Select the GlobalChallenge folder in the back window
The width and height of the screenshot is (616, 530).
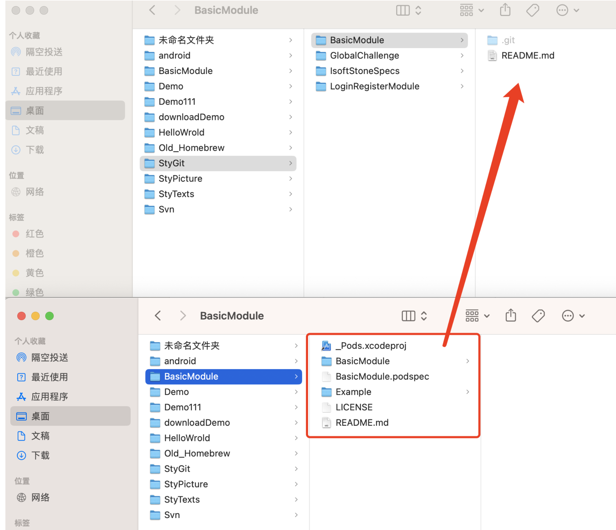[364, 56]
